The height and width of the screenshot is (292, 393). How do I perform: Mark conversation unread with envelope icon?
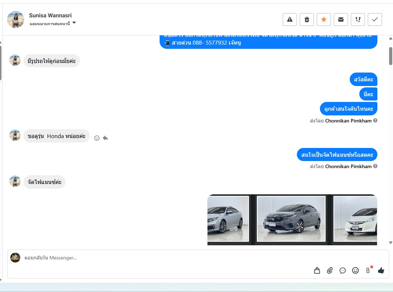tap(341, 19)
